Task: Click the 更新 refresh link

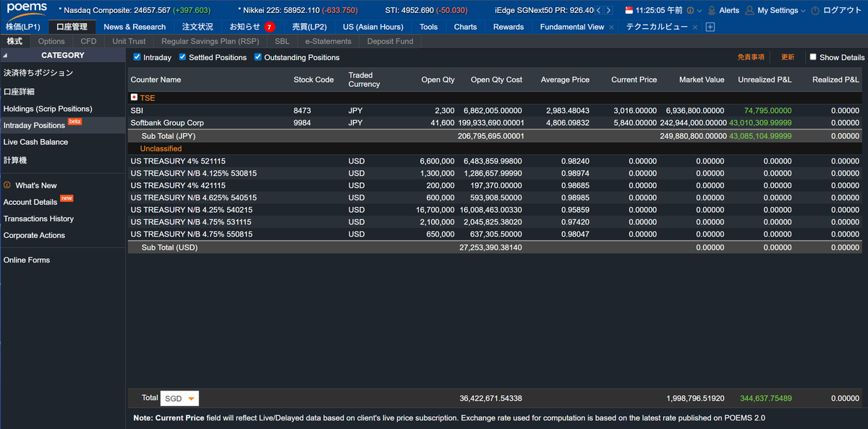Action: point(787,57)
